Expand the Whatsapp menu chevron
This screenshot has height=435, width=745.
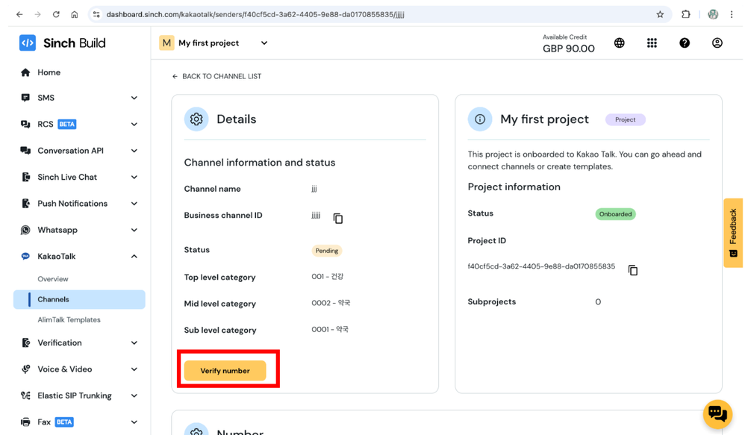pos(134,230)
